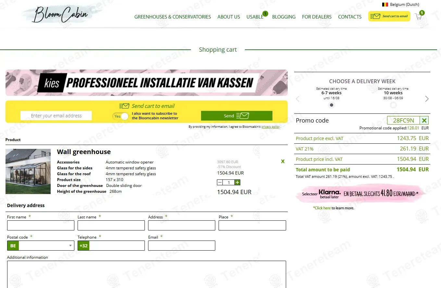
Task: Open the privacy policy link
Action: click(271, 127)
